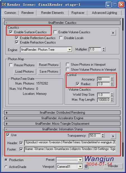126x173 pixels.
Task: Click the Accuracy spinner arrows
Action: click(x=112, y=79)
